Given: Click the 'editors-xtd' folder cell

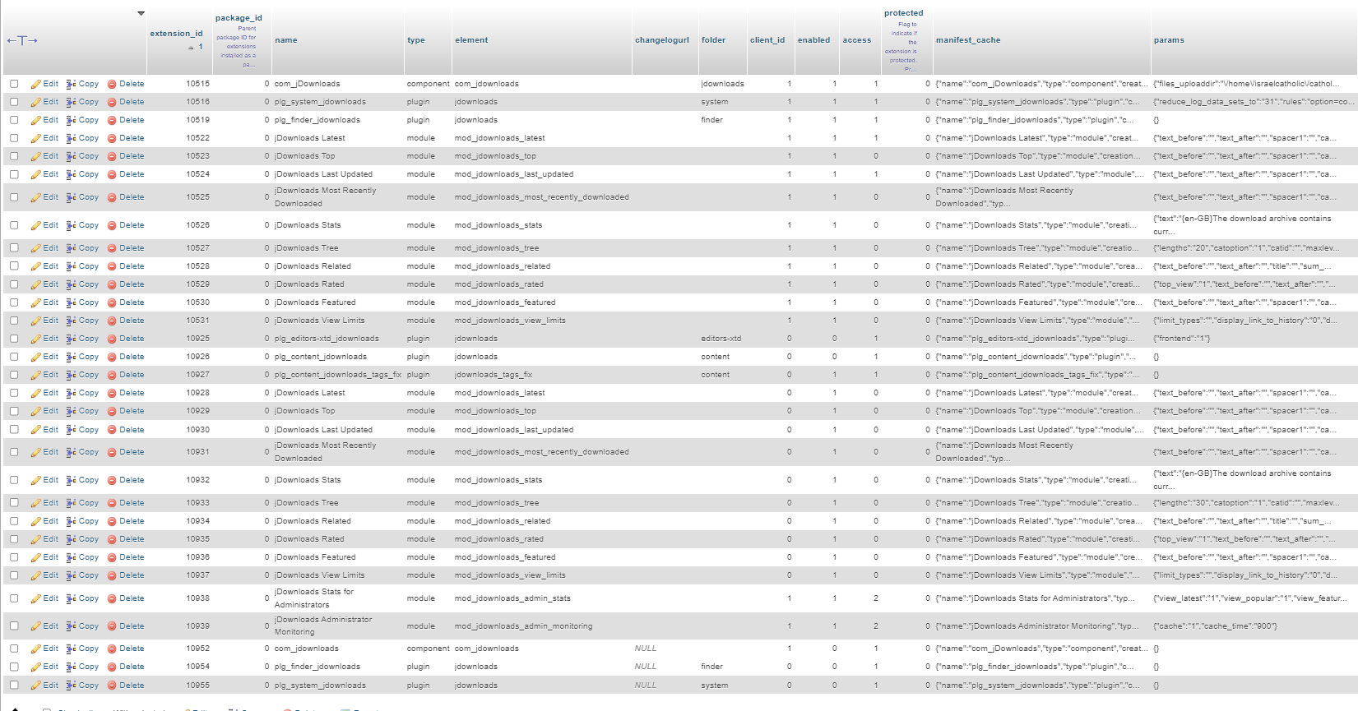Looking at the screenshot, I should coord(721,339).
